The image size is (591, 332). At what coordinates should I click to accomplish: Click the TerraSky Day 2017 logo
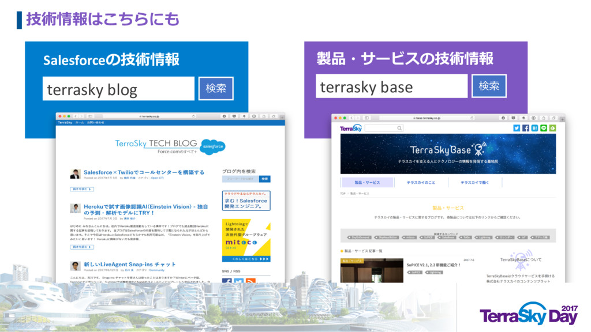point(529,314)
